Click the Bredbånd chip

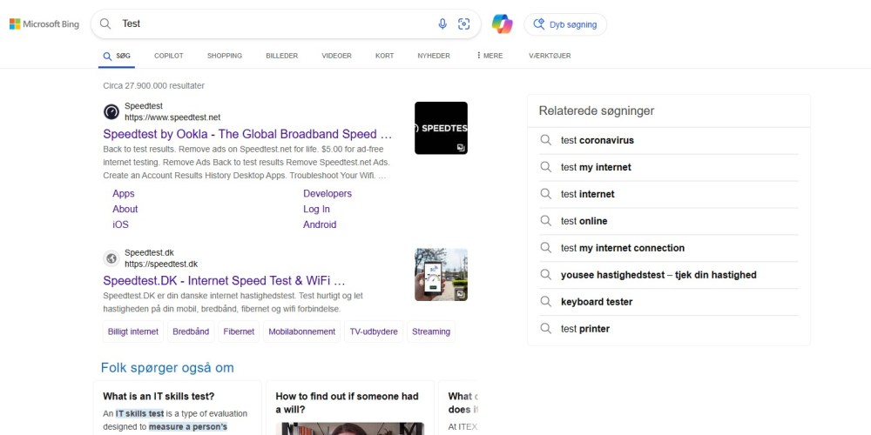(191, 331)
